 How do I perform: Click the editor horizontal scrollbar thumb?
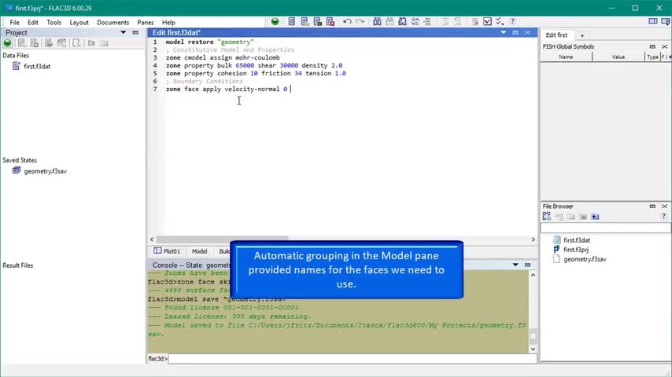(222, 240)
